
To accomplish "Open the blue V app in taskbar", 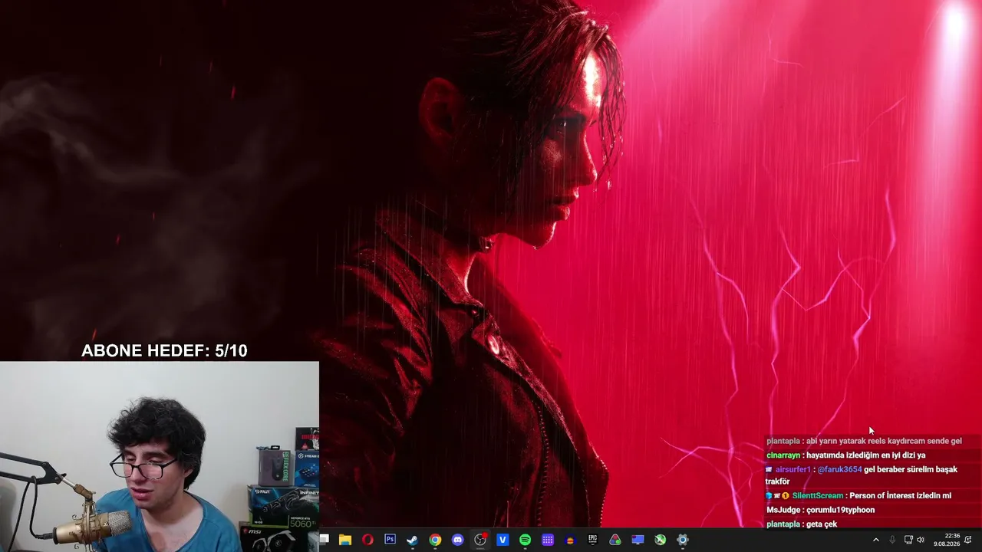I will coord(503,540).
